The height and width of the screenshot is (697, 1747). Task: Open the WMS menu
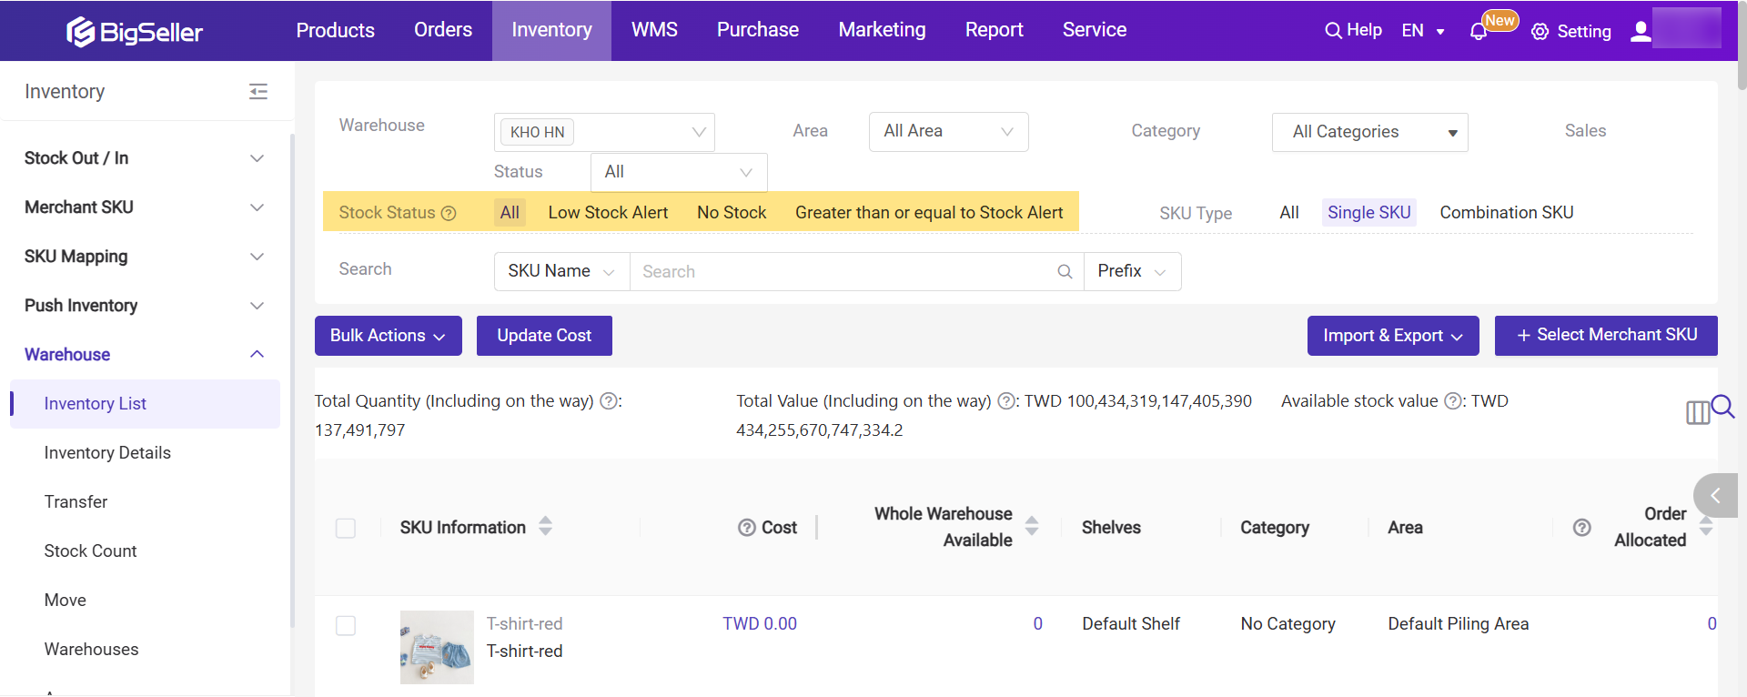click(654, 30)
